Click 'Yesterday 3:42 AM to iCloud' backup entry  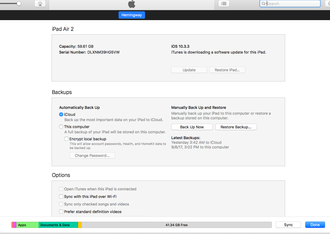coord(196,143)
